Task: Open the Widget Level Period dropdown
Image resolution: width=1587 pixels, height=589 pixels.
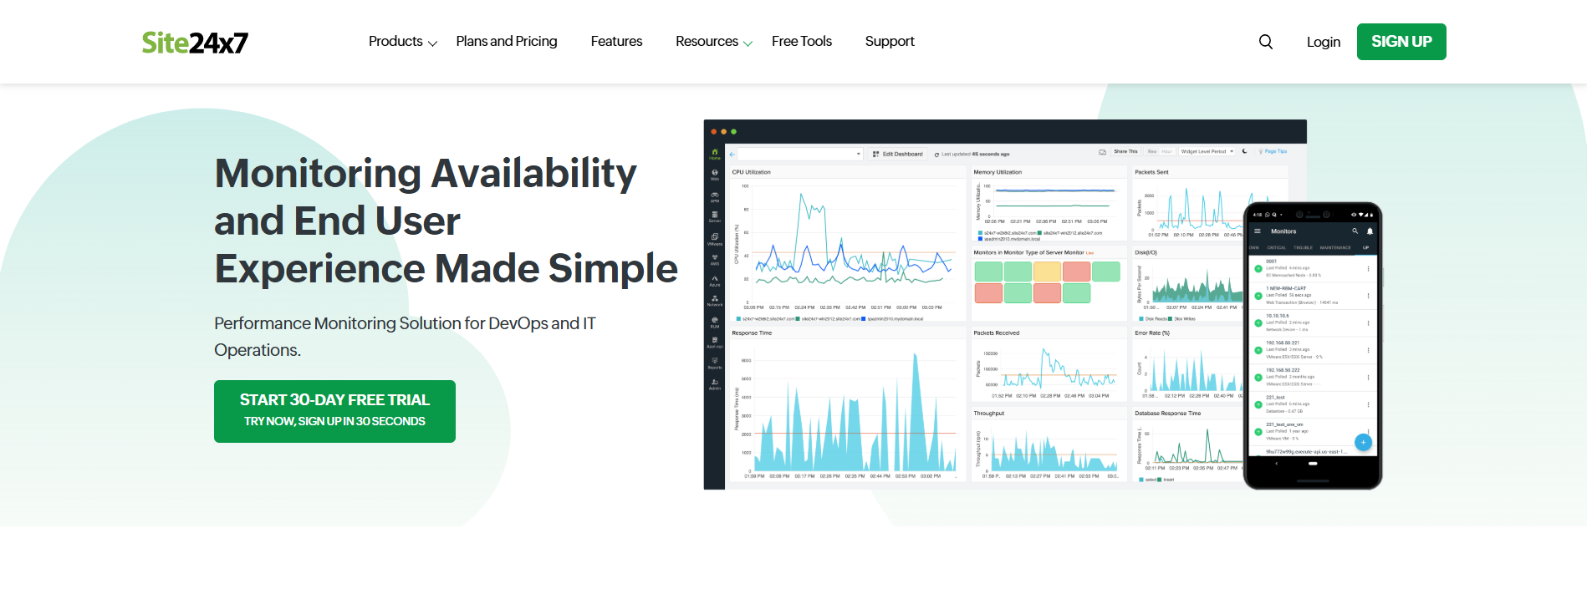Action: pos(1207,152)
